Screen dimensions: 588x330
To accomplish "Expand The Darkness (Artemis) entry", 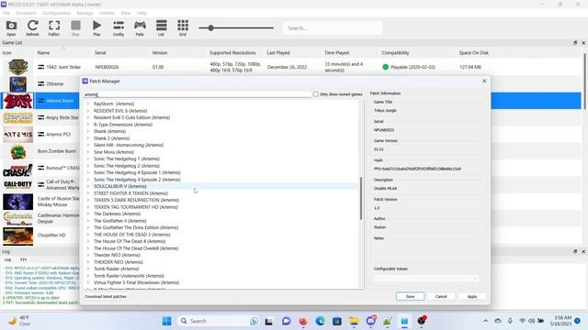I will click(88, 214).
